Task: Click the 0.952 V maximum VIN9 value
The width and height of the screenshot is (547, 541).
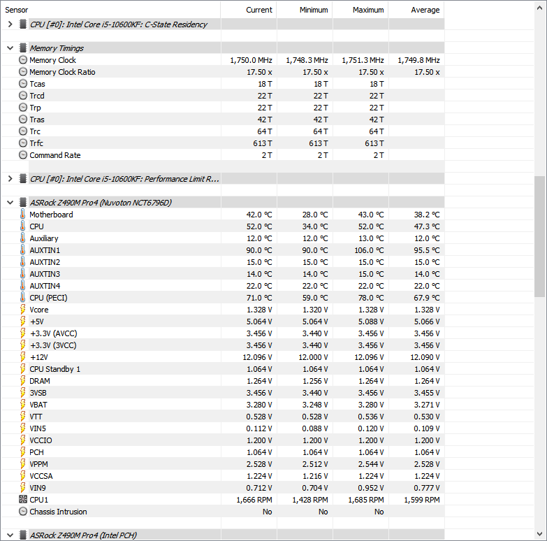Action: 371,488
